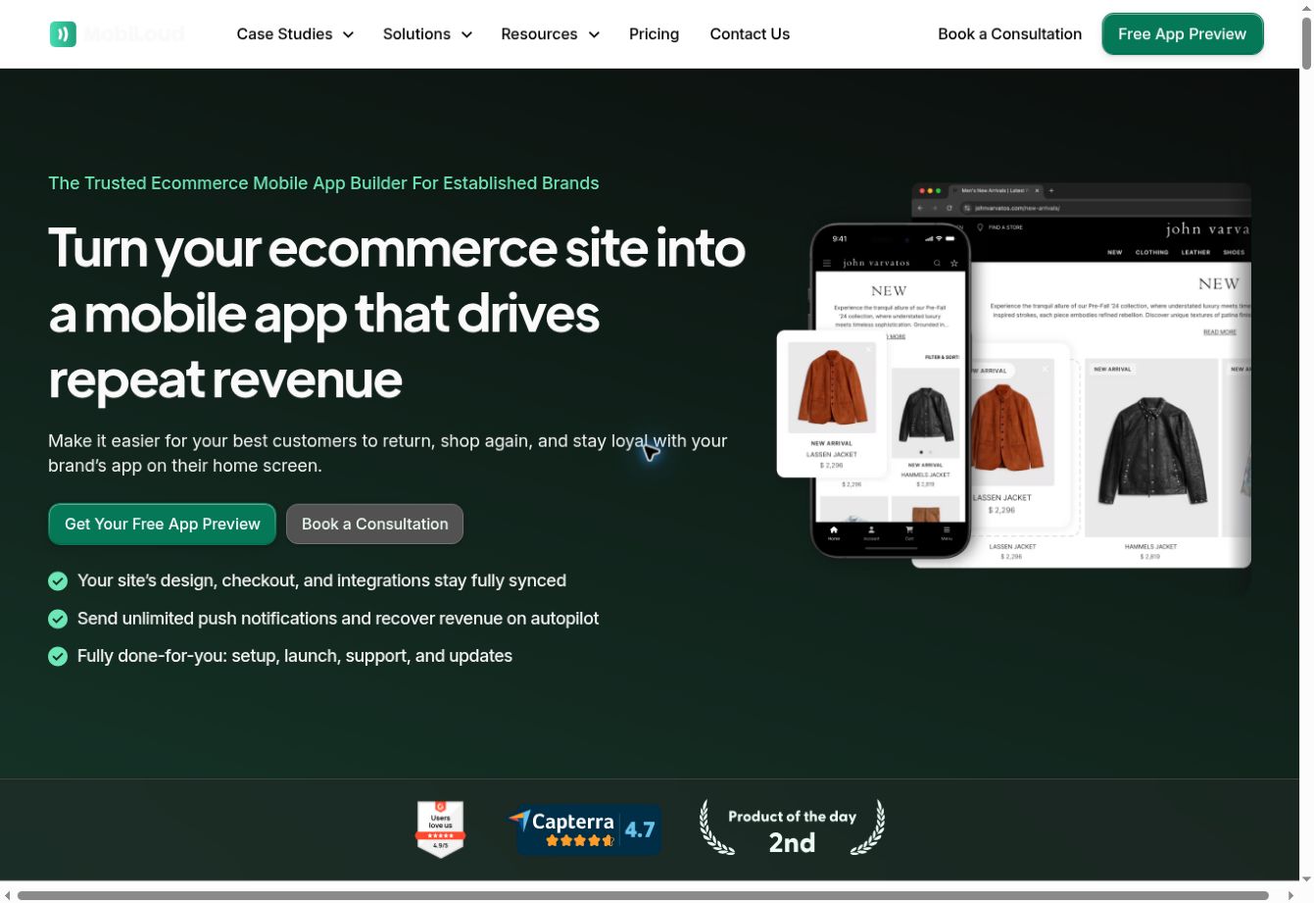
Task: Click the Hammels Jacket image in browser mockup
Action: (x=1151, y=448)
